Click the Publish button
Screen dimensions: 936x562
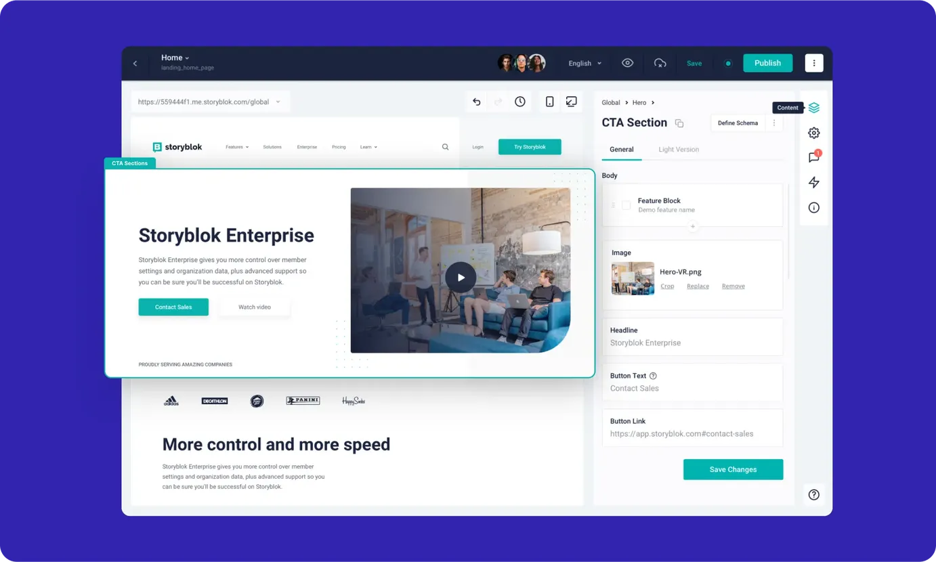coord(767,63)
